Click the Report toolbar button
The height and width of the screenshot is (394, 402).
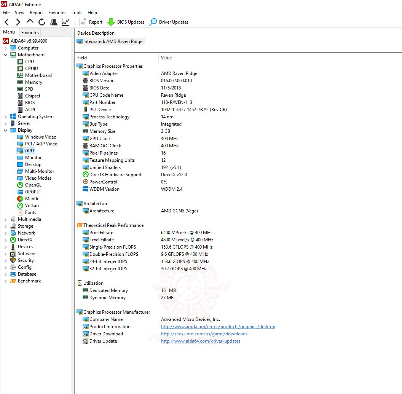coord(91,22)
